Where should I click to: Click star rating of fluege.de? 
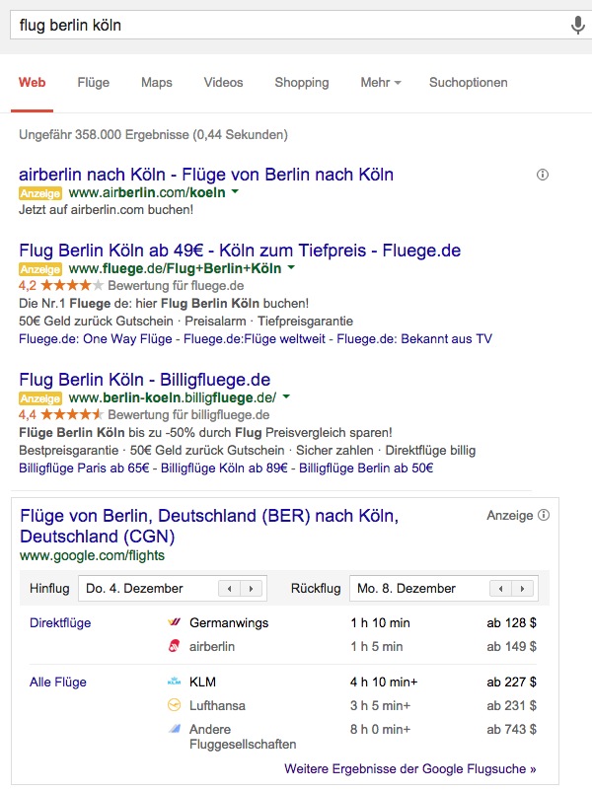pyautogui.click(x=72, y=285)
